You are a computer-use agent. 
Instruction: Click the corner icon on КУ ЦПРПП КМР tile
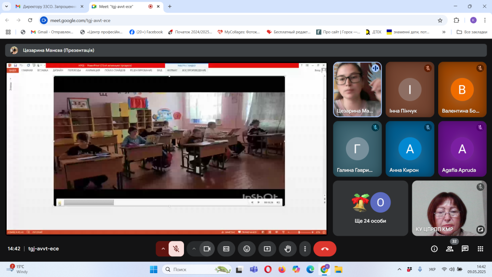coord(480,229)
